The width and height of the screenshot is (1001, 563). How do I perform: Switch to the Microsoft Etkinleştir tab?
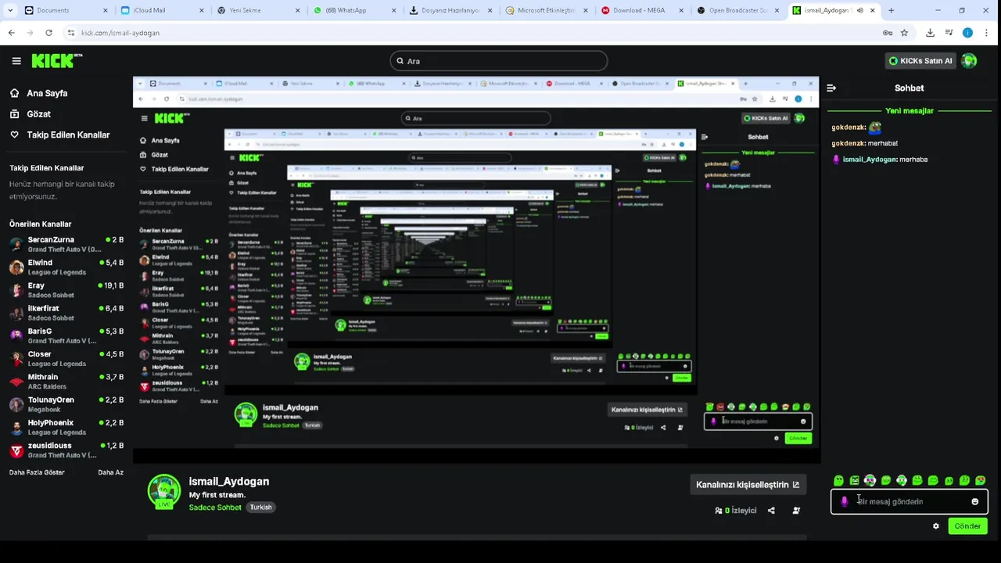point(548,11)
